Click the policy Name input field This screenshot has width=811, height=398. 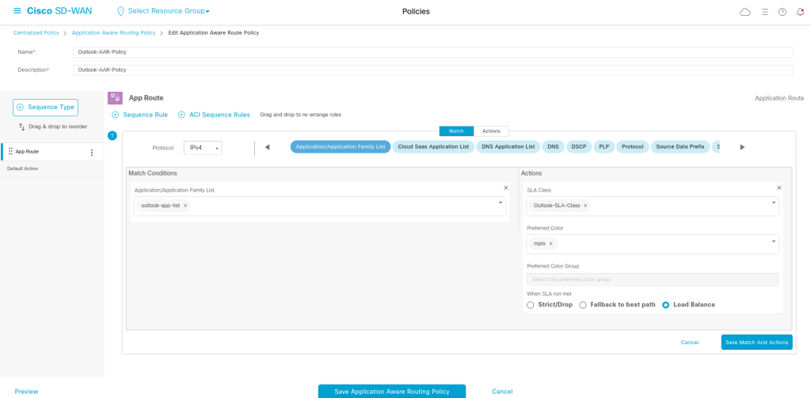point(433,52)
